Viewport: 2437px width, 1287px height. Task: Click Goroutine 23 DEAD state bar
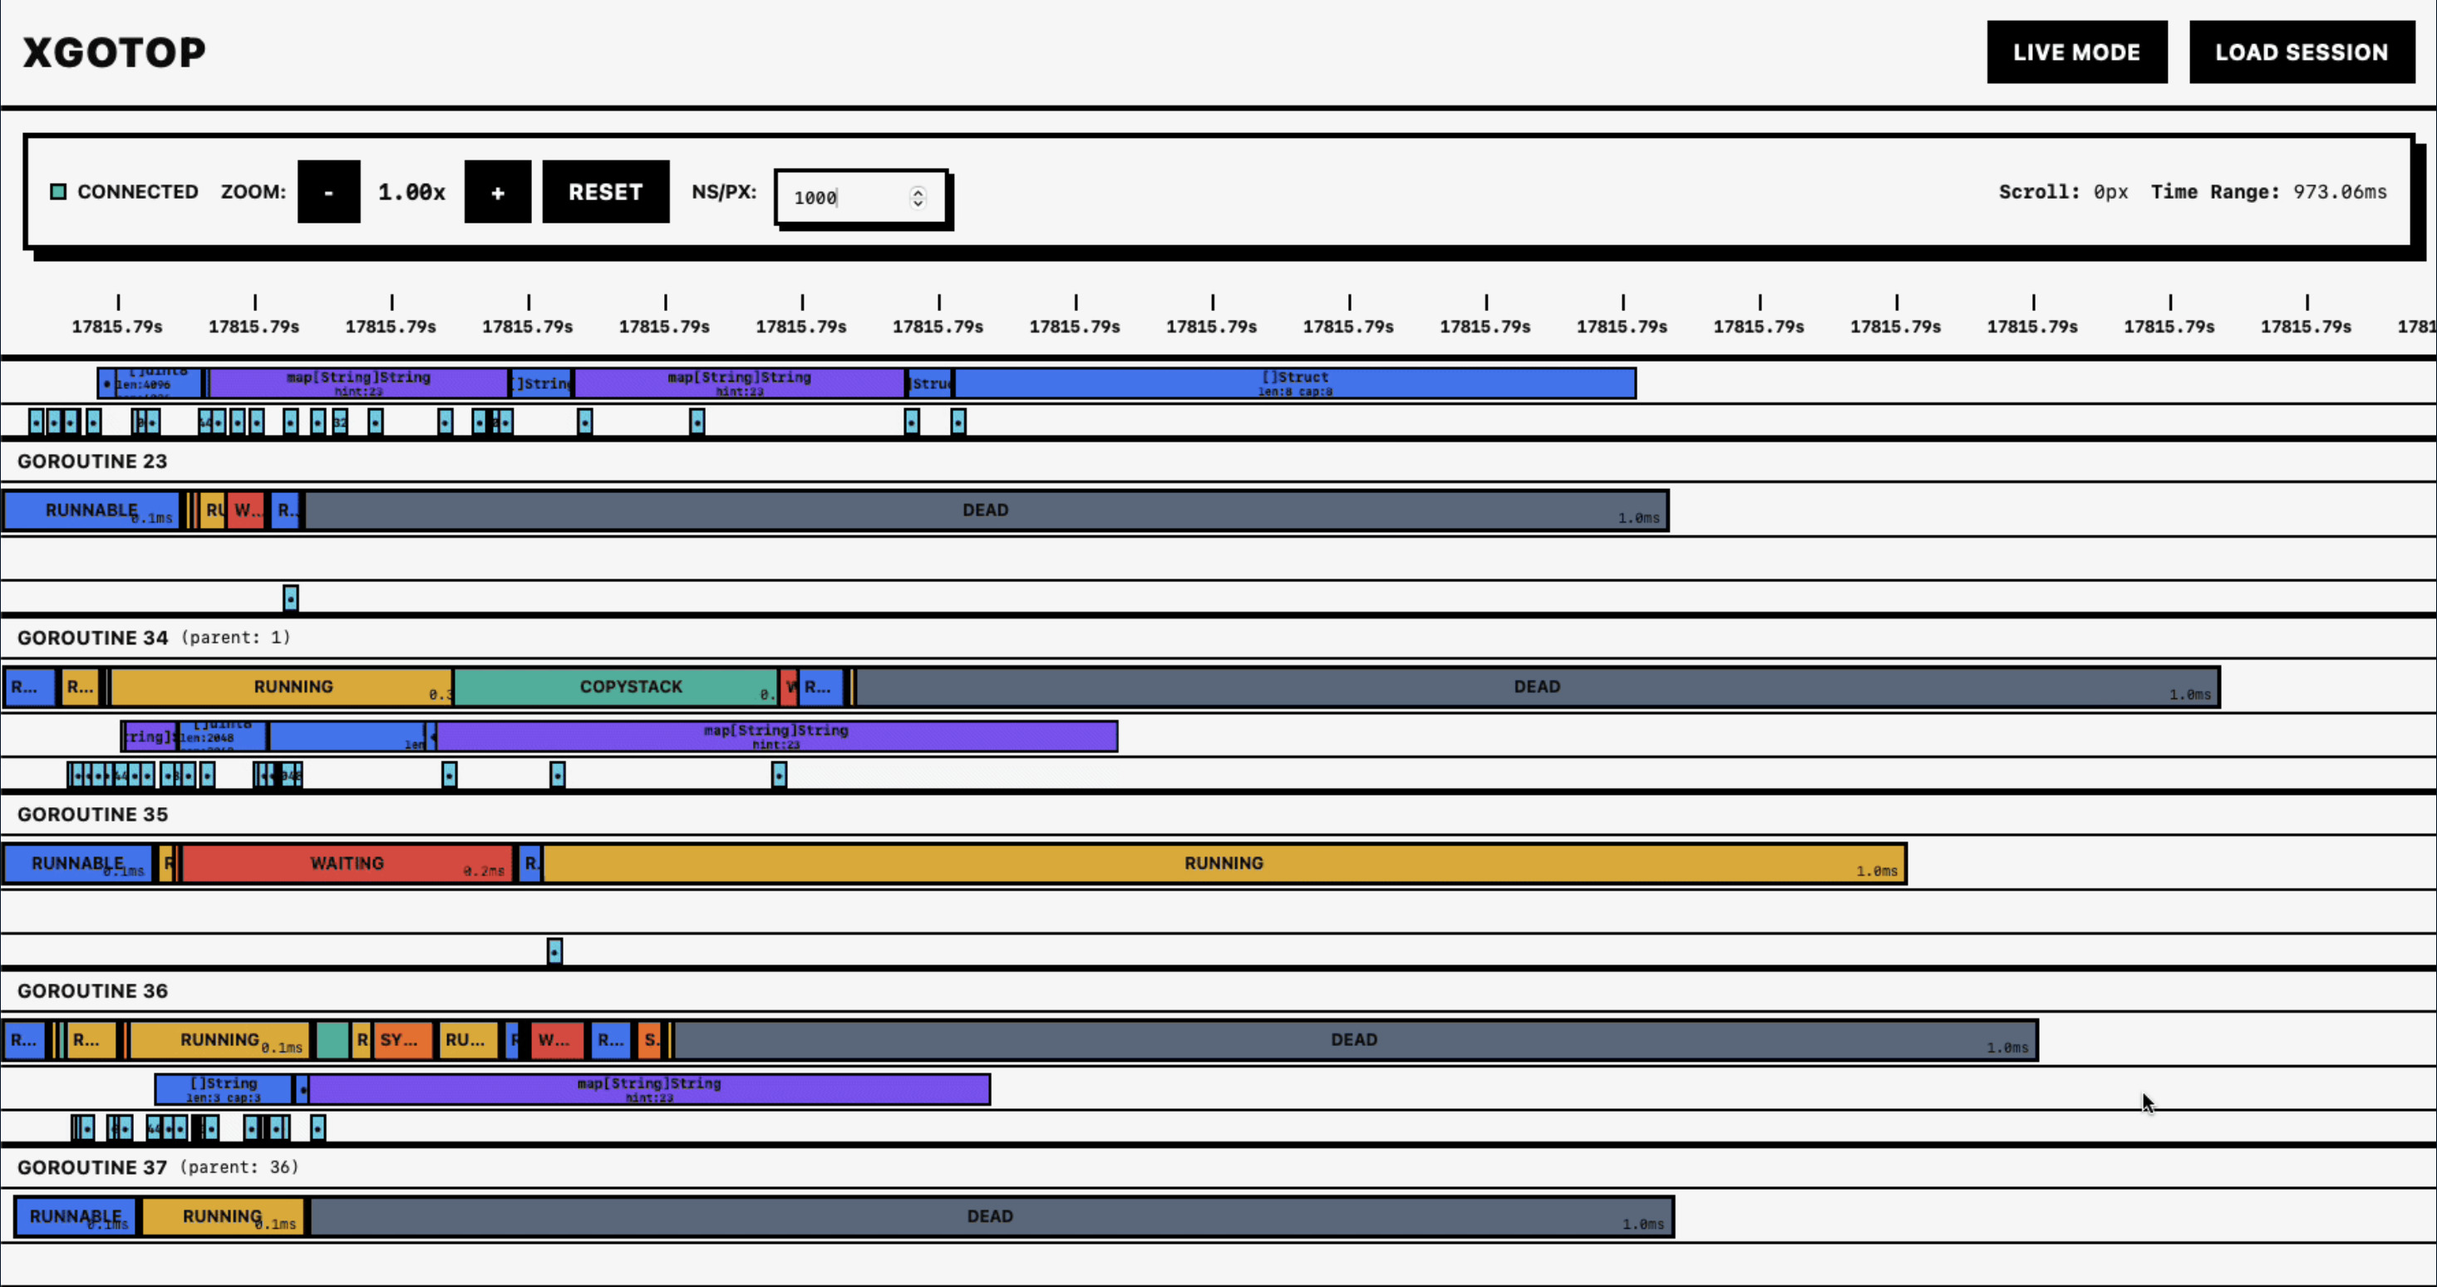pos(984,510)
